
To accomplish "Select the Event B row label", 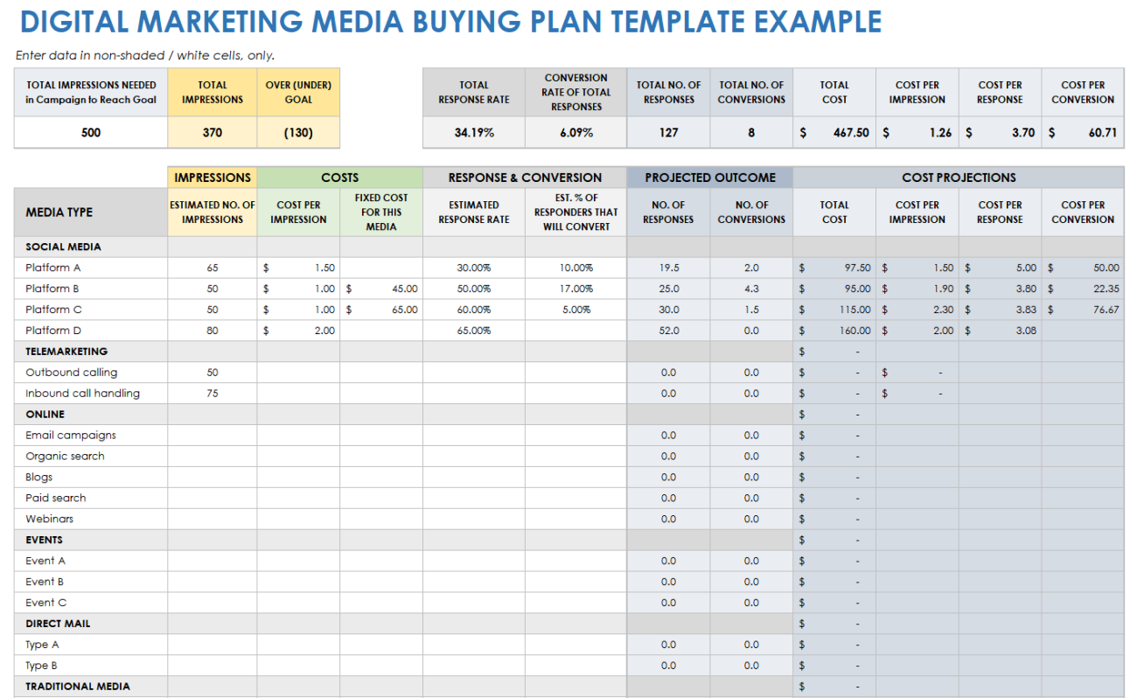I will pyautogui.click(x=45, y=583).
